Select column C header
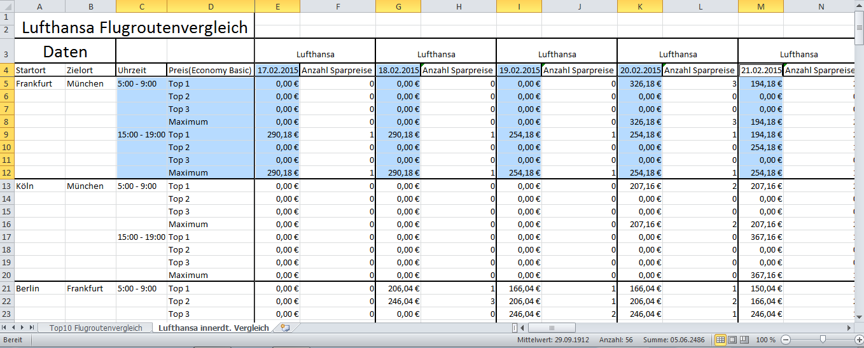The image size is (864, 348). coord(141,6)
